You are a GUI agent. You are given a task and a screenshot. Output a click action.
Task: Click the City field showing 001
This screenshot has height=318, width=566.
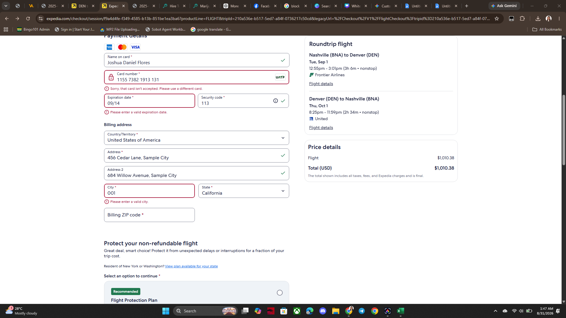tap(149, 191)
